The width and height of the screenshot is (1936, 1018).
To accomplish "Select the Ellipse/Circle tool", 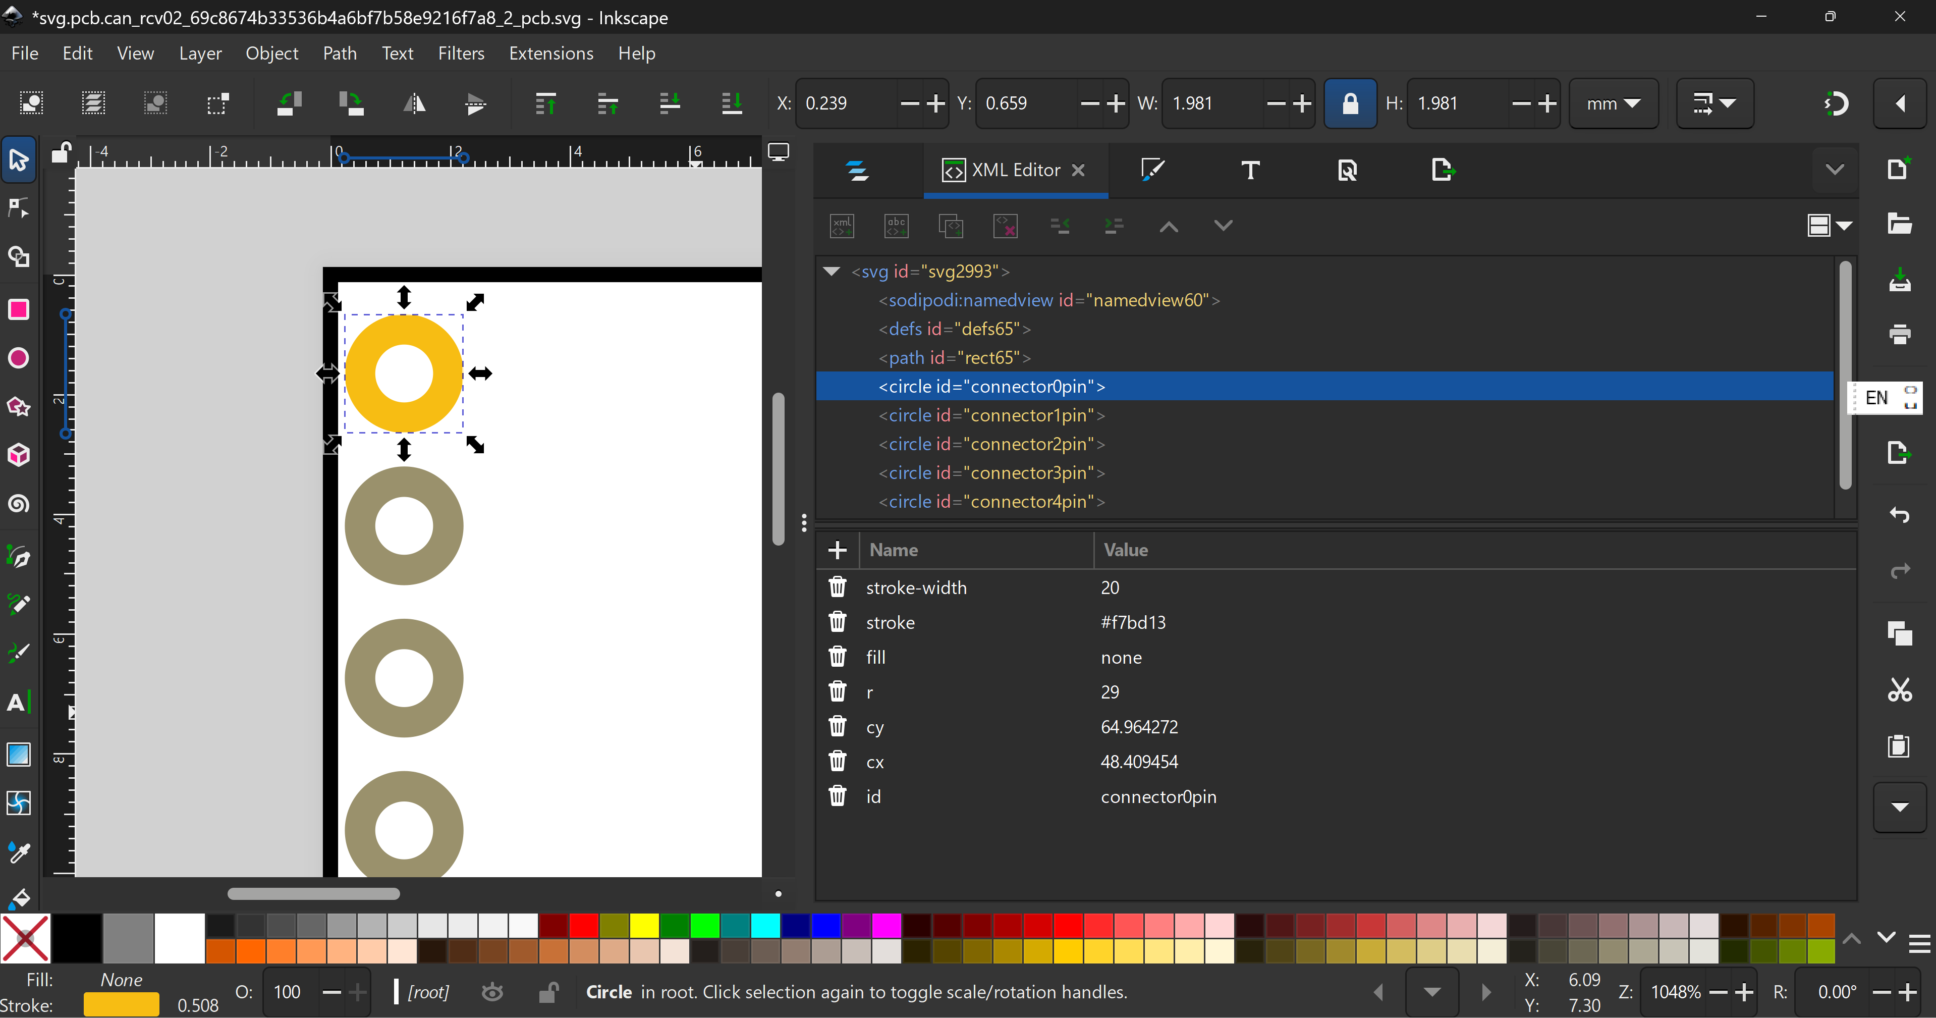I will (18, 358).
